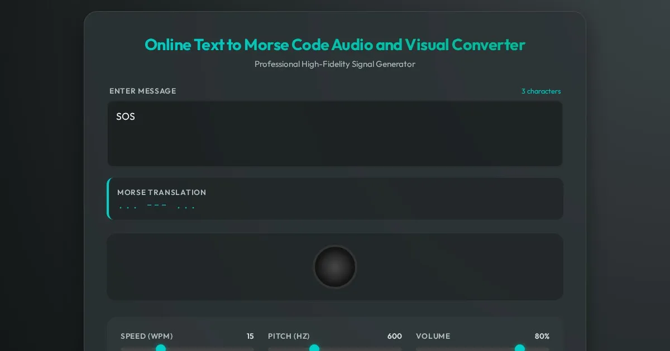Click the pitch value 600

[394, 336]
